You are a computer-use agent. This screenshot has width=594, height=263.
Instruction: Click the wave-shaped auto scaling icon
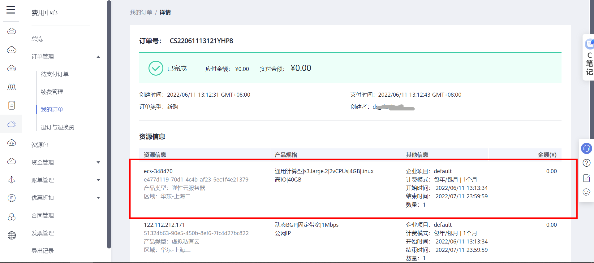coord(11,87)
